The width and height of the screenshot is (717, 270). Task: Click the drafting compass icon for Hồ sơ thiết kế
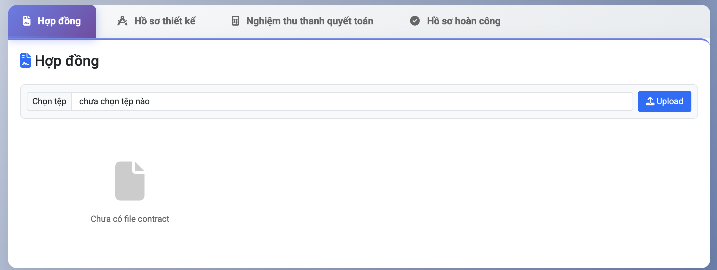122,21
